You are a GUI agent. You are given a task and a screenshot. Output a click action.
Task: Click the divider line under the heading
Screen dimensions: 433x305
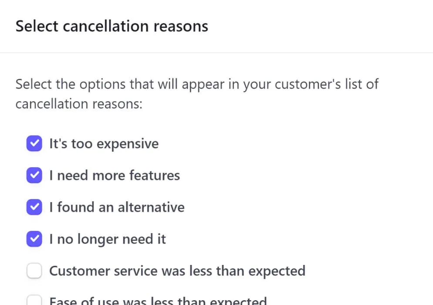pyautogui.click(x=216, y=53)
